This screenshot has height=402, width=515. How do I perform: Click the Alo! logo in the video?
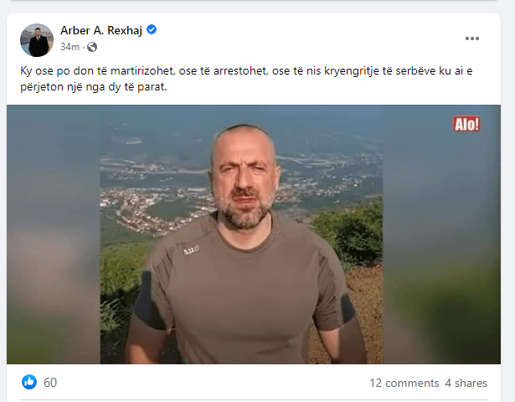click(x=466, y=124)
